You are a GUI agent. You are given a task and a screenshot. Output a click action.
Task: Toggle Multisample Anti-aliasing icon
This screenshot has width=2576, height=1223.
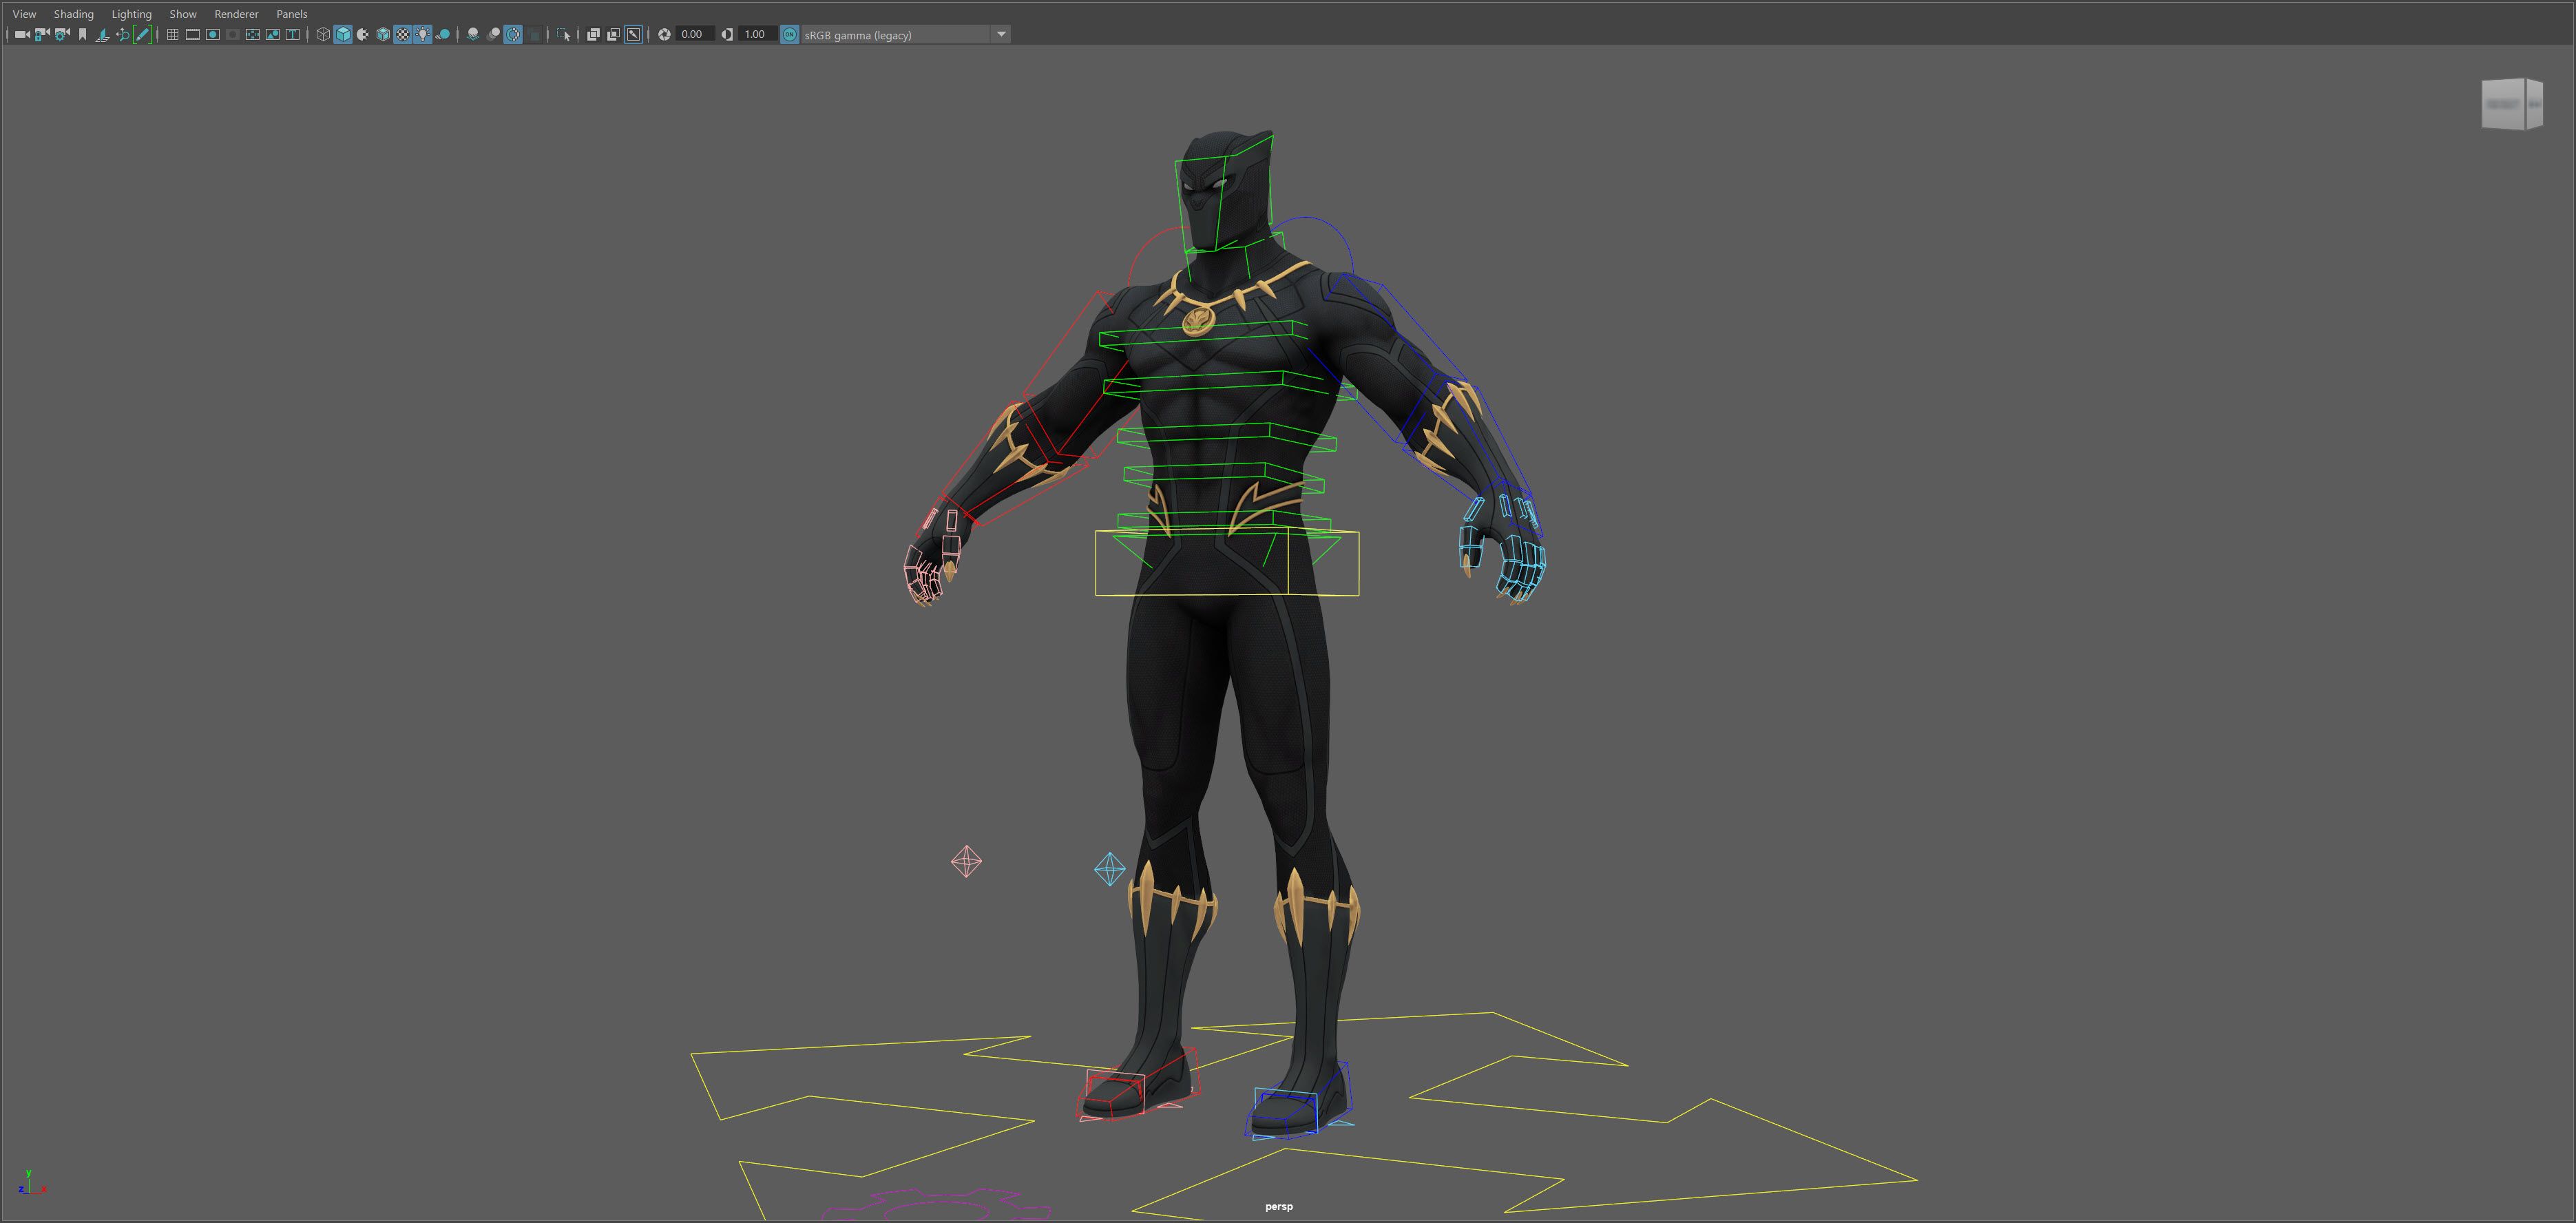513,34
